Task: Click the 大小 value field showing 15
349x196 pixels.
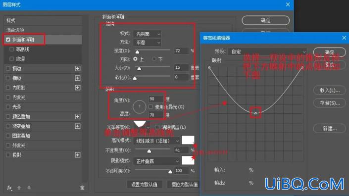Action: click(x=181, y=67)
